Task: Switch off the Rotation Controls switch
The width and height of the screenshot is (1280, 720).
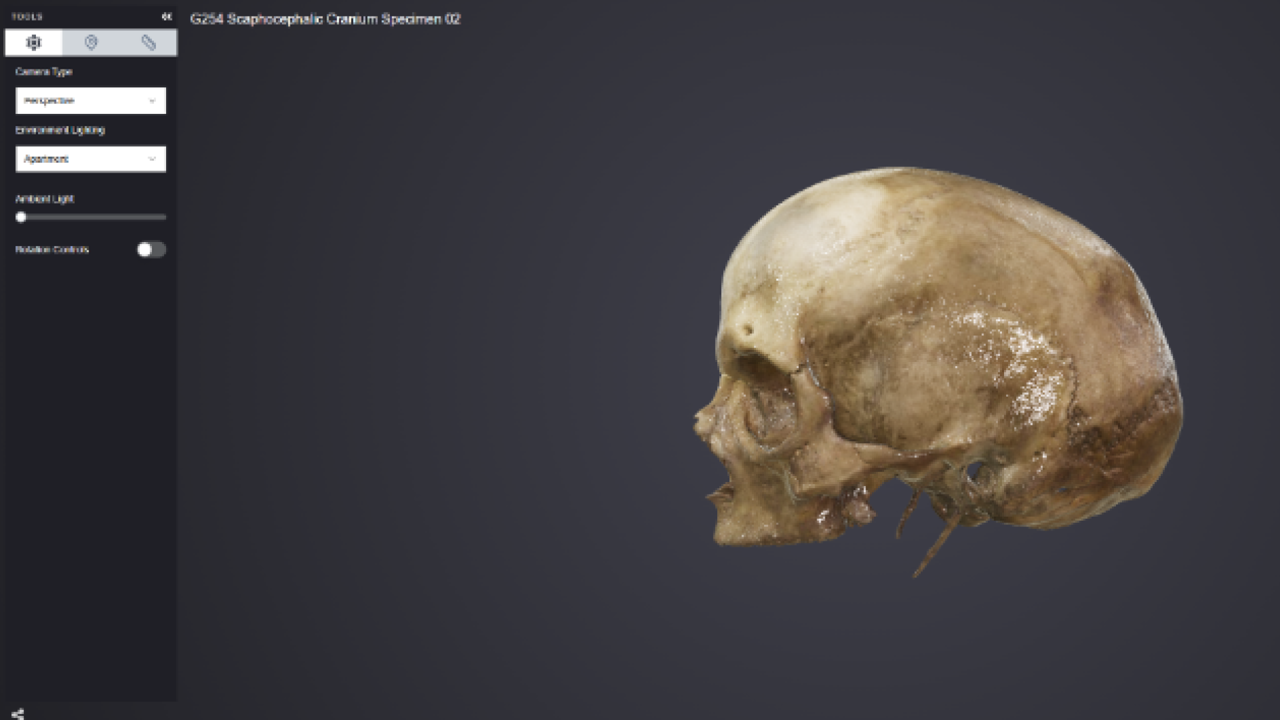Action: [x=151, y=249]
